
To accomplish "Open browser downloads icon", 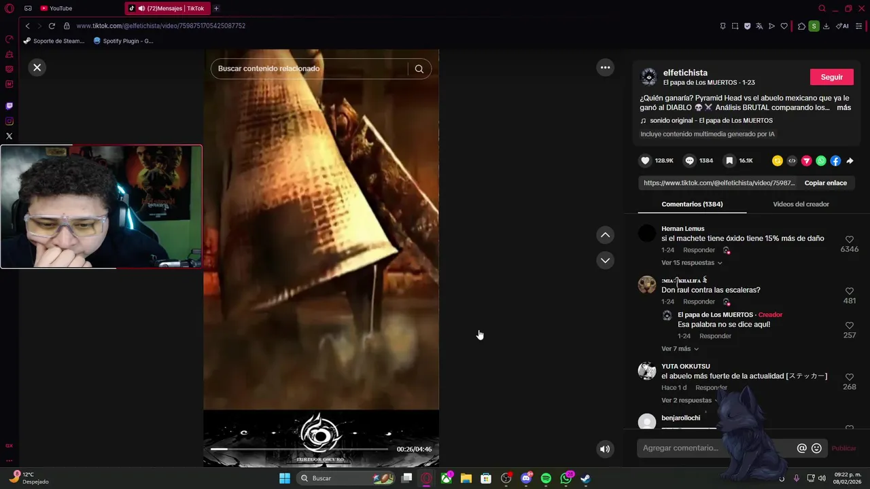I will click(826, 26).
